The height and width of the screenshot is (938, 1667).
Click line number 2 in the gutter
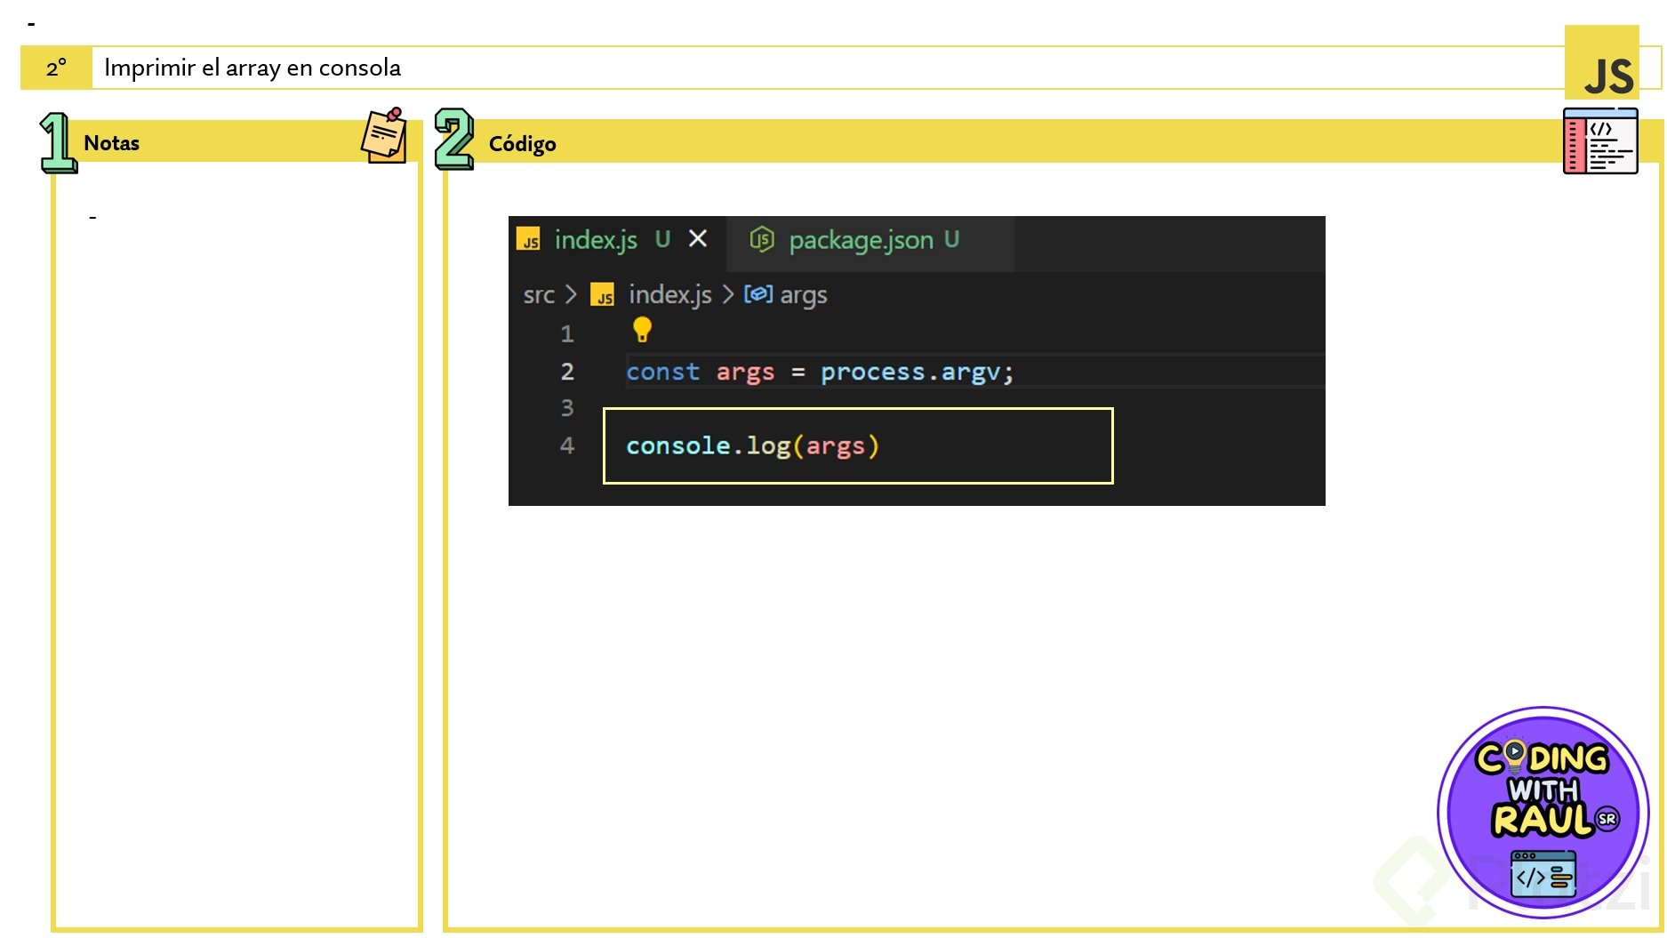click(567, 372)
